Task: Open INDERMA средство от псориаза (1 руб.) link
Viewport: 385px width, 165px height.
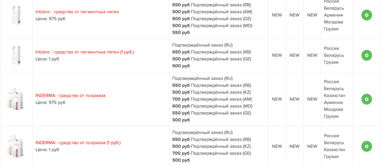Action: [78, 143]
